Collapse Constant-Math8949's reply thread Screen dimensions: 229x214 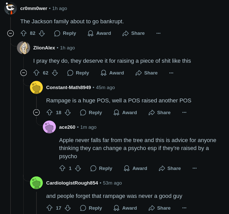(36, 112)
